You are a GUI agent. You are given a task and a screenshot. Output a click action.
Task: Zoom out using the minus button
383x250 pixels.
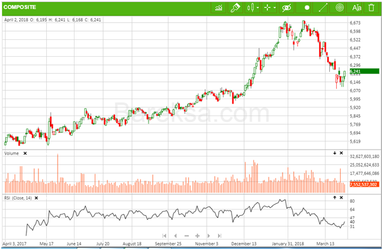click(x=186, y=236)
